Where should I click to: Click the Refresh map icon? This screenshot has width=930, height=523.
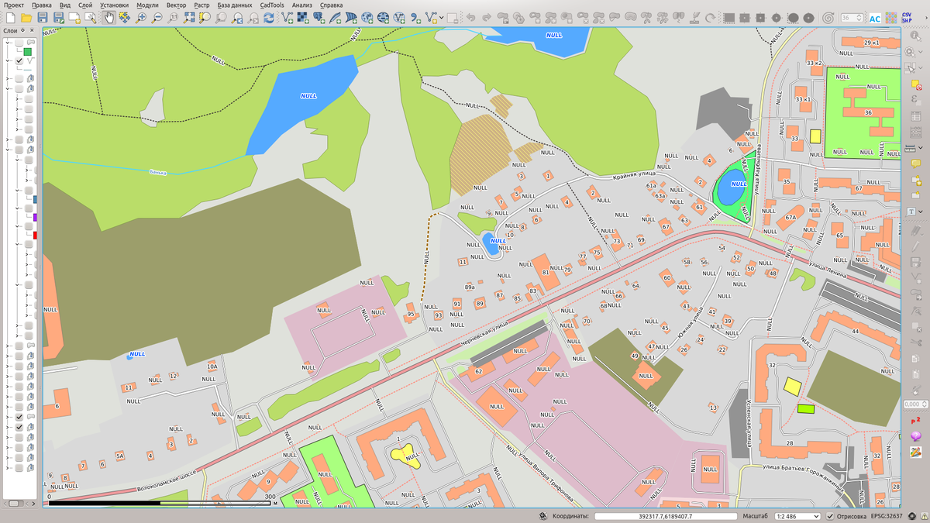(x=269, y=17)
